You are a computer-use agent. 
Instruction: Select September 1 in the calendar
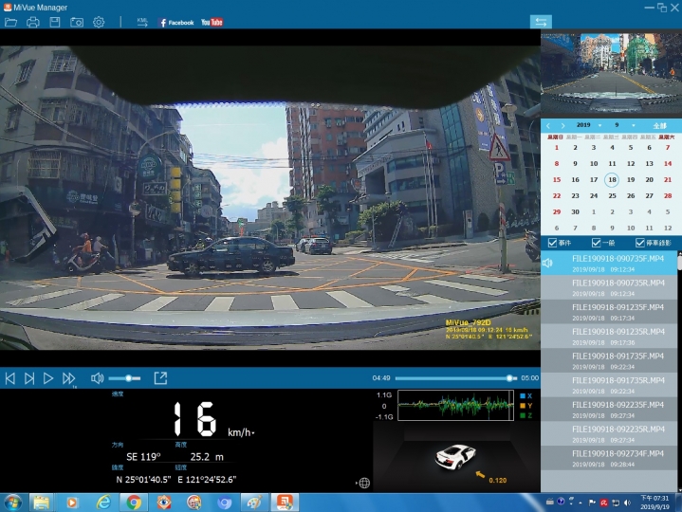[x=556, y=148]
